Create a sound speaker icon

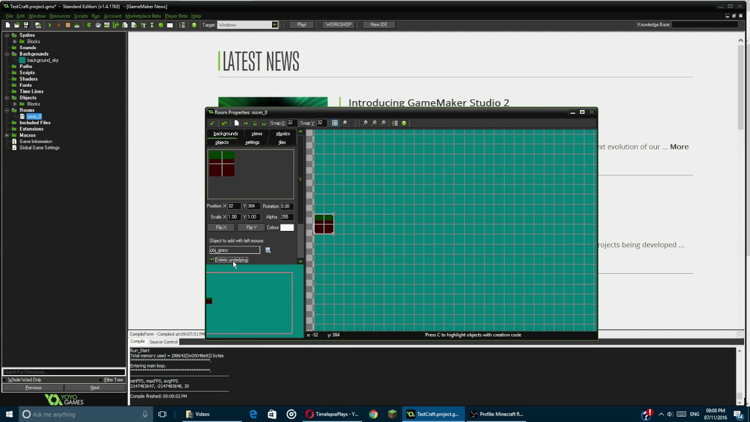[98, 25]
